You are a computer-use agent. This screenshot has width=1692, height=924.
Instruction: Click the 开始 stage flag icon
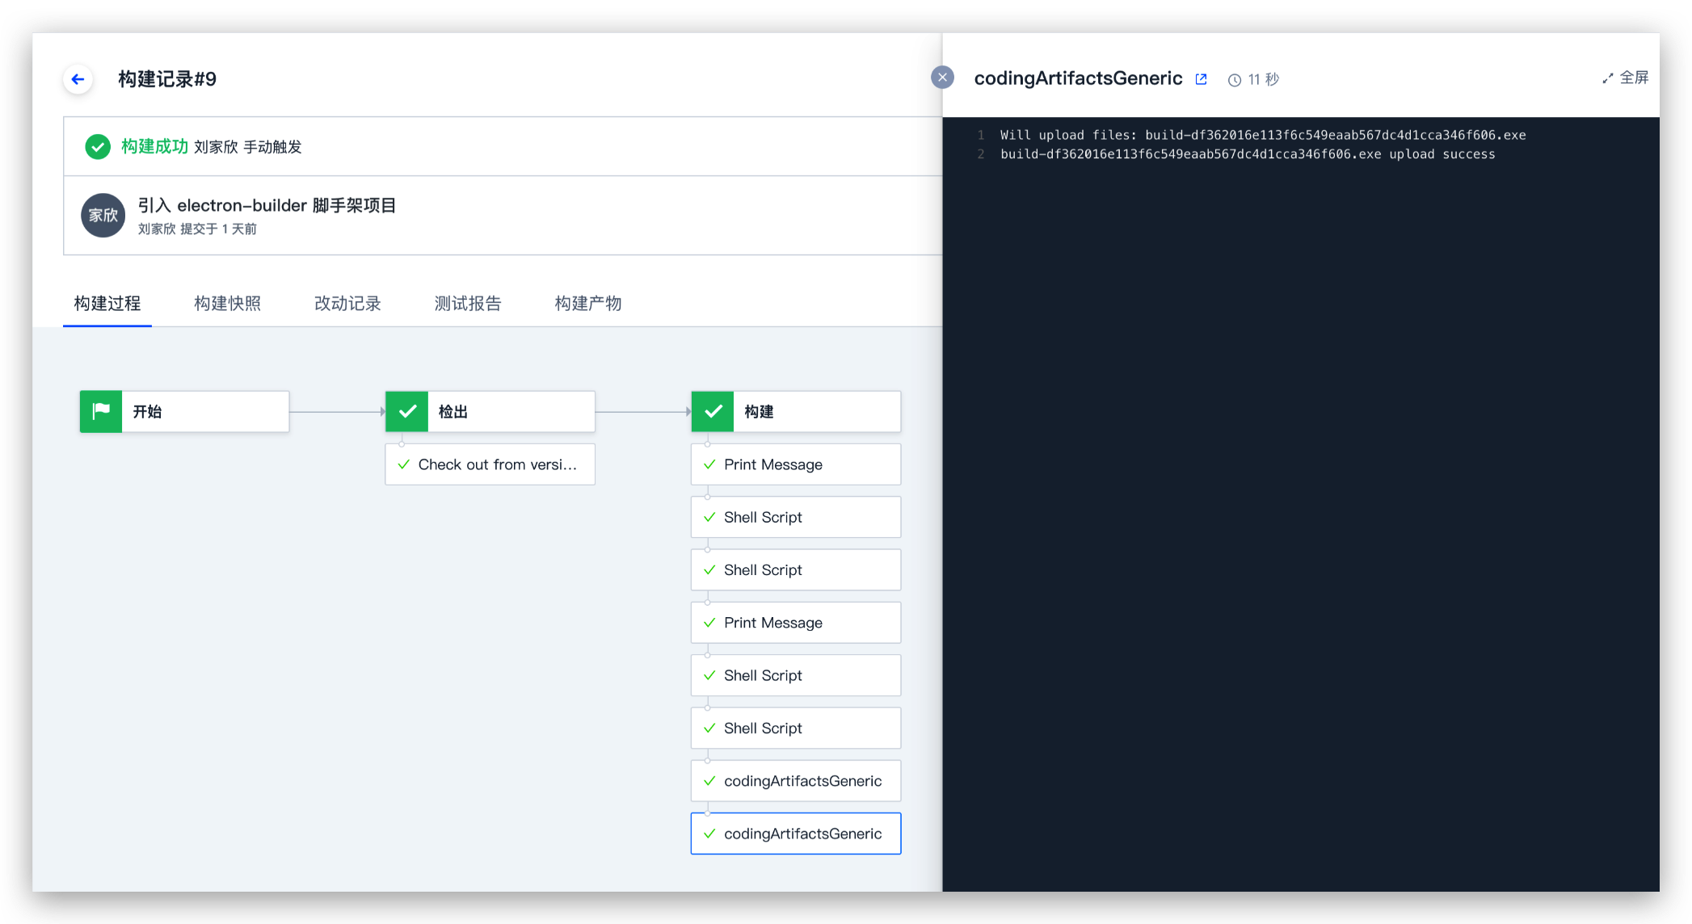pyautogui.click(x=101, y=412)
